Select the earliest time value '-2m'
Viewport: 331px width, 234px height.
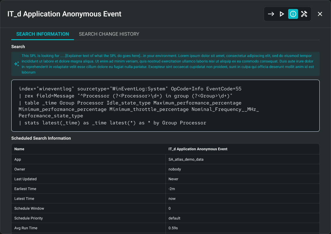172,189
